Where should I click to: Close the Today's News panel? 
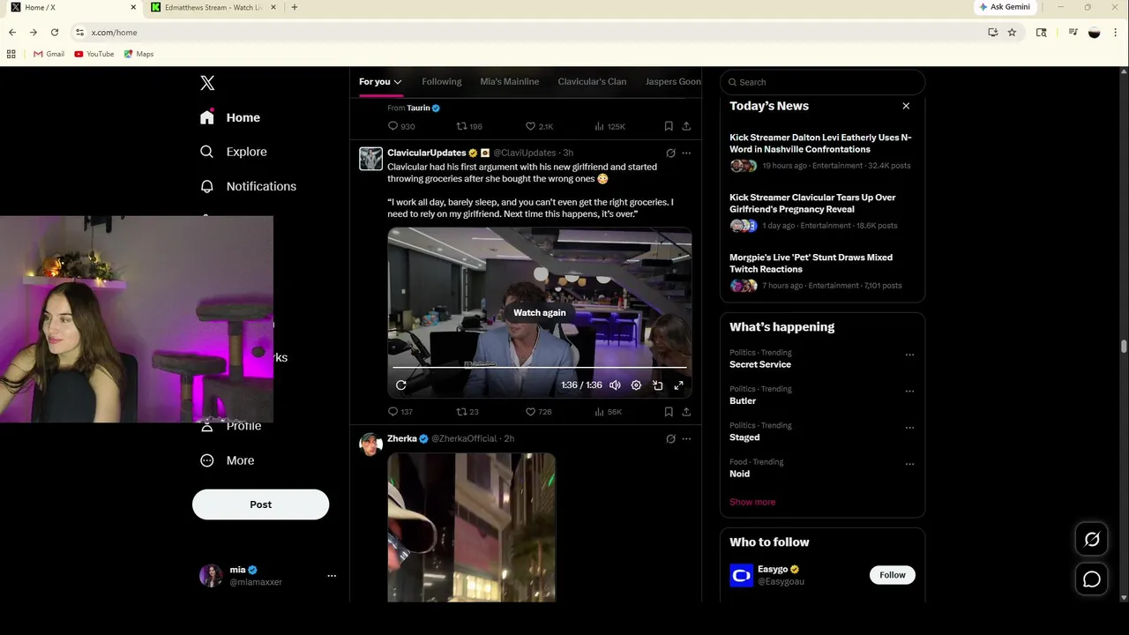point(906,106)
